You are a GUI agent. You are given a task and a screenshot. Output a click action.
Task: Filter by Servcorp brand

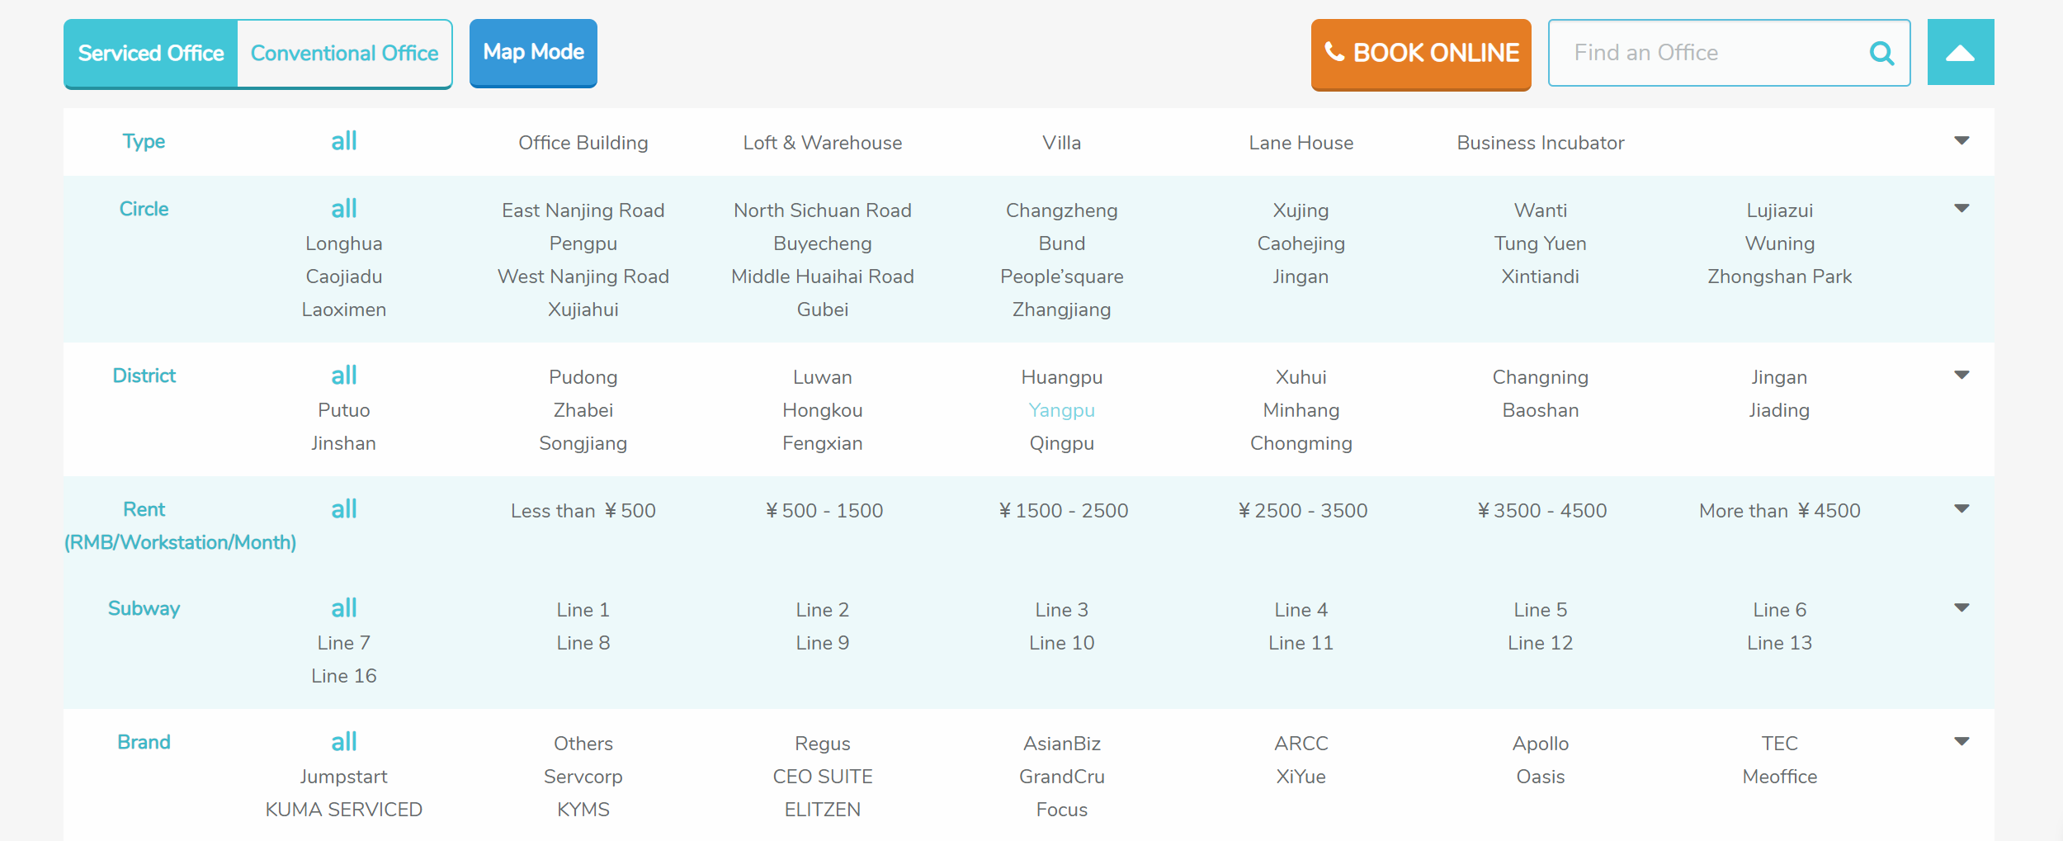click(583, 777)
